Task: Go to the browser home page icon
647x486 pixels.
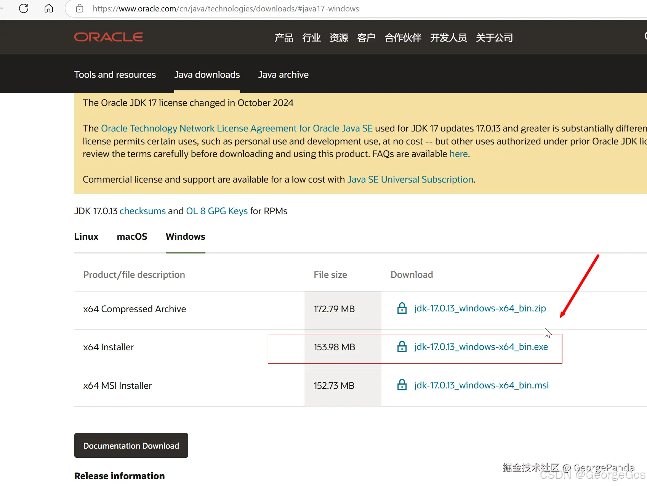Action: coord(49,8)
